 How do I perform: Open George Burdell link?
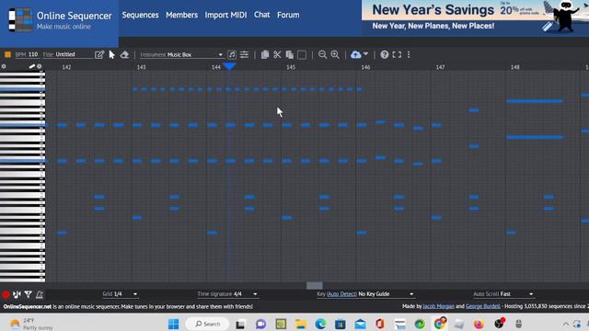482,306
